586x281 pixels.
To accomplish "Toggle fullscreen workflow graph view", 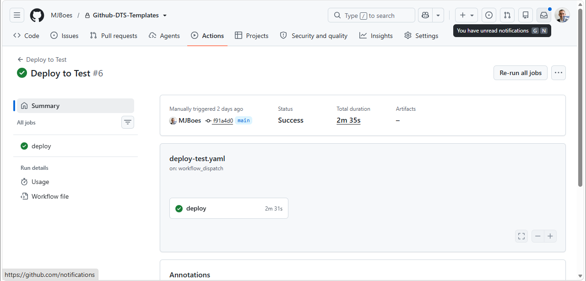I will click(x=521, y=236).
